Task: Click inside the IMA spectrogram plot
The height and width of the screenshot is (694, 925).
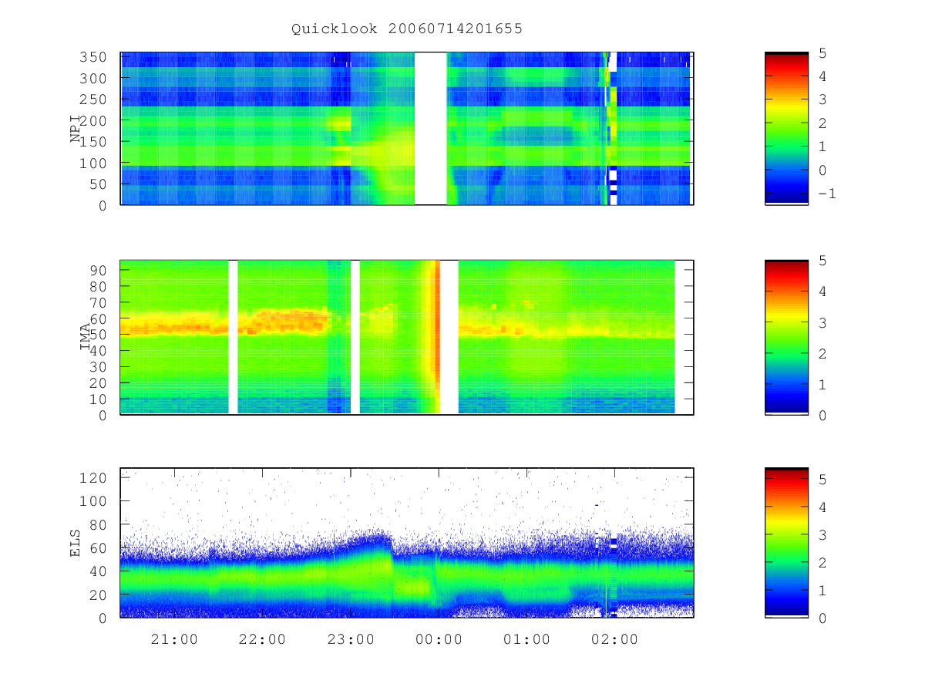Action: (407, 338)
